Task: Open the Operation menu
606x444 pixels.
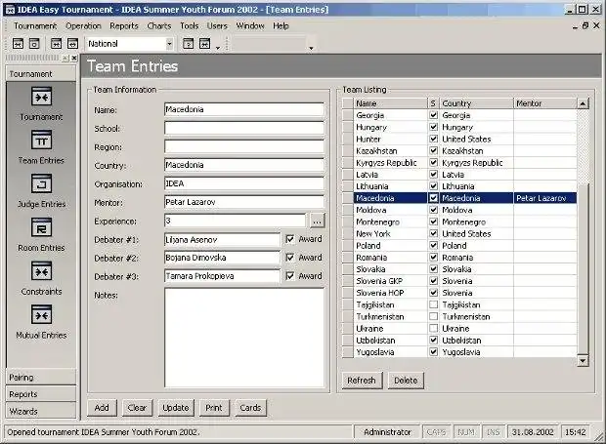Action: coord(83,25)
